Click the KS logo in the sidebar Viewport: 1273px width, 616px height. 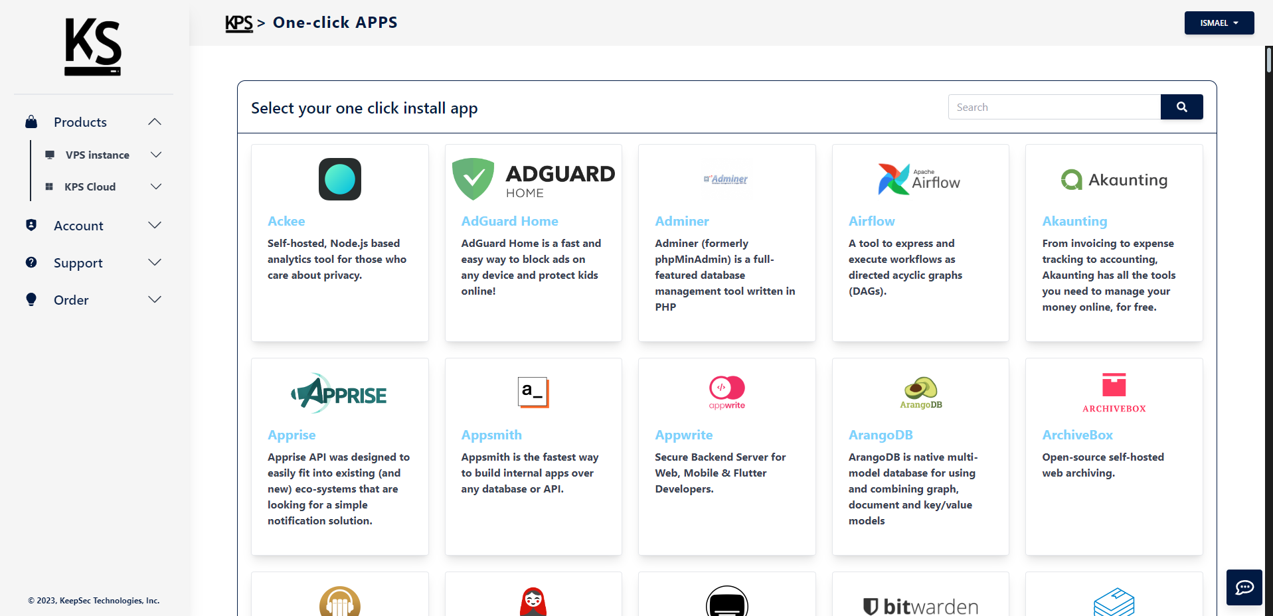pyautogui.click(x=93, y=46)
